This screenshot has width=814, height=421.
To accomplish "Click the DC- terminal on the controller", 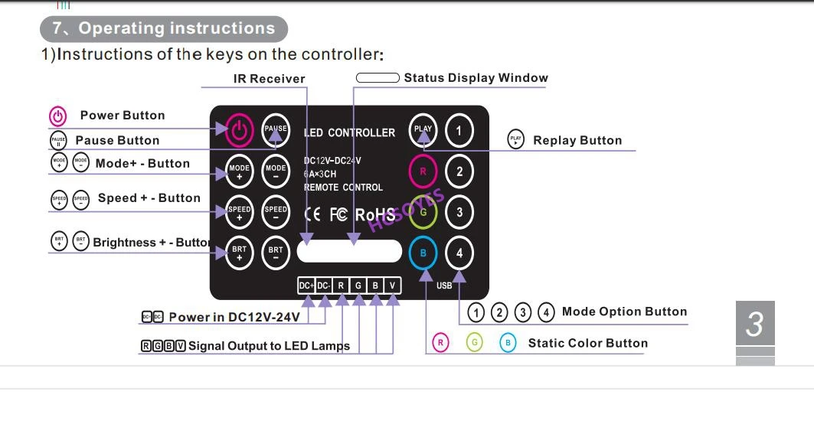I will (323, 286).
